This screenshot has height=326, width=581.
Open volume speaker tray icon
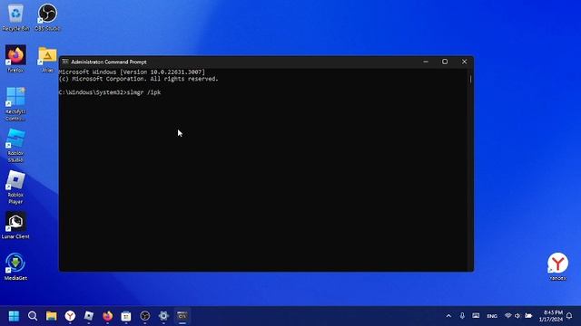point(517,316)
